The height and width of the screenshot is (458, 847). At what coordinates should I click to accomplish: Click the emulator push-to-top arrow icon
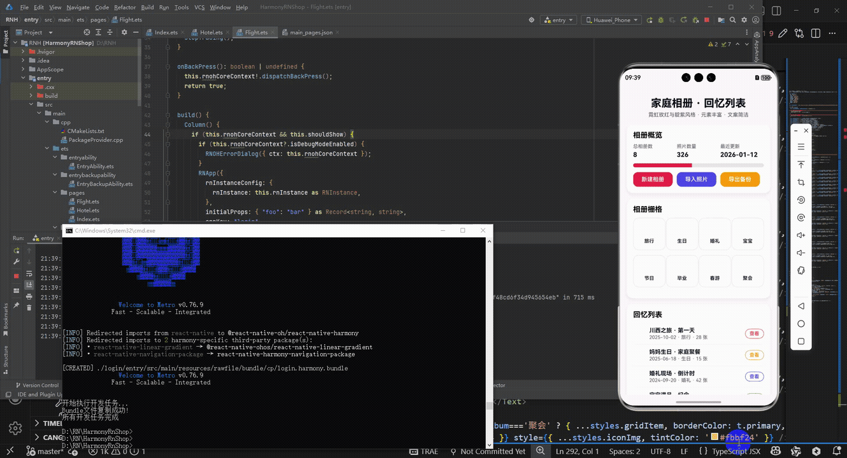click(x=801, y=165)
